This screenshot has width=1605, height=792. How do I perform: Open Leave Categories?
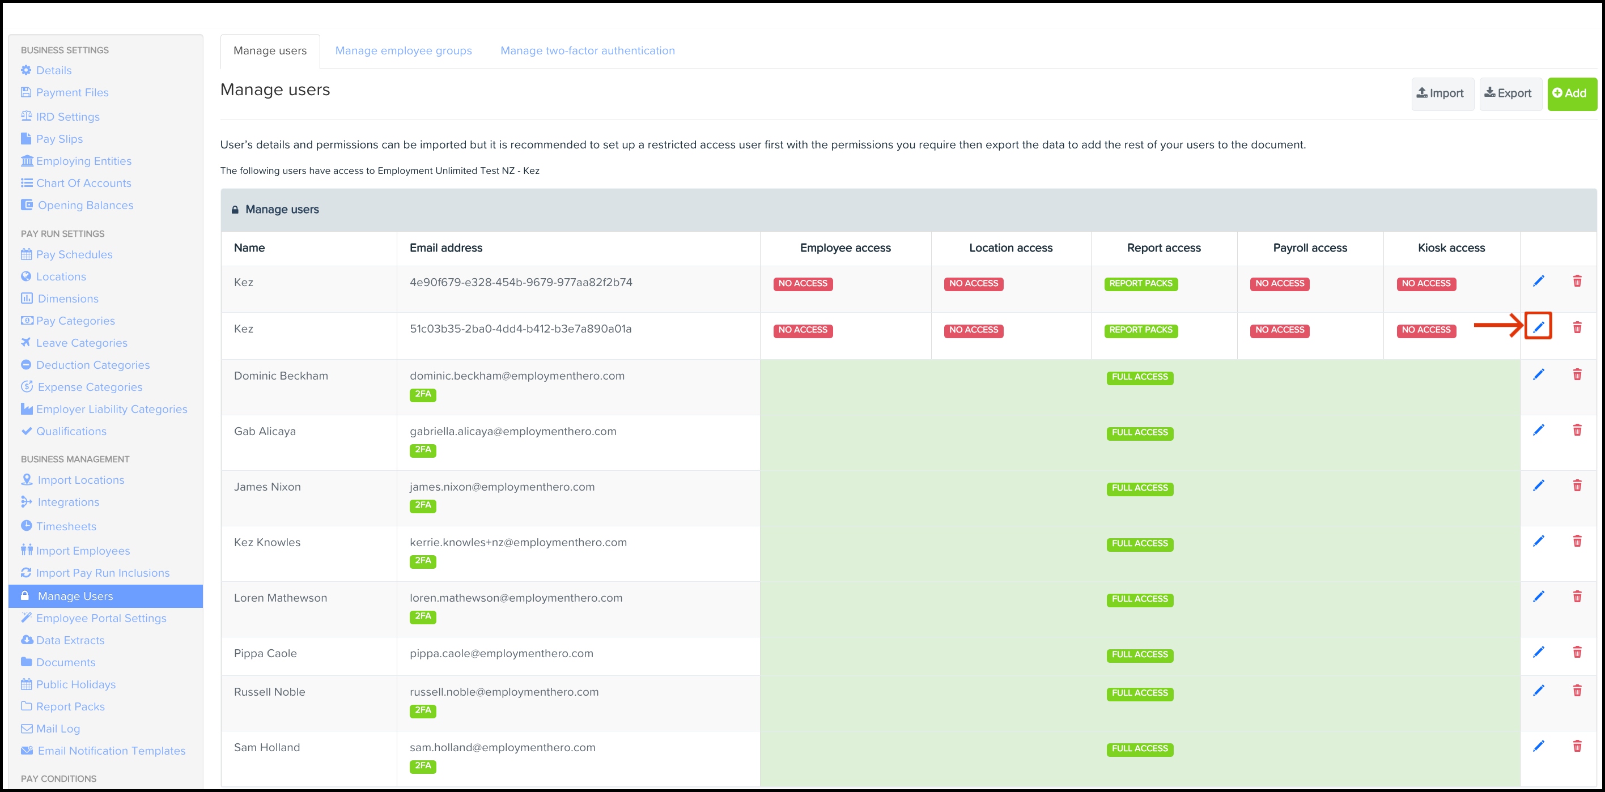click(74, 343)
